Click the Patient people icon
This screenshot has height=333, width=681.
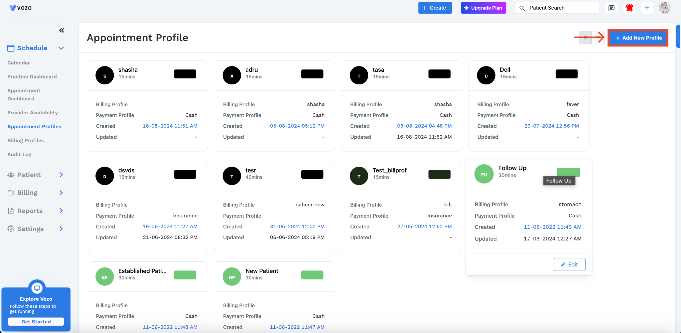pyautogui.click(x=11, y=175)
